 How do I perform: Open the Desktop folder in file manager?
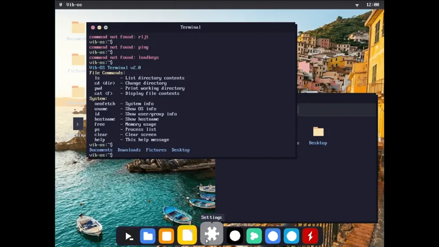click(x=318, y=132)
